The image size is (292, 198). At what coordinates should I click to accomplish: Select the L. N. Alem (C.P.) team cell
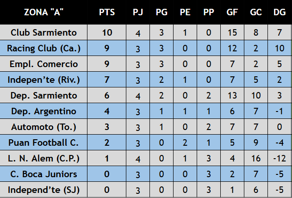[43, 159]
